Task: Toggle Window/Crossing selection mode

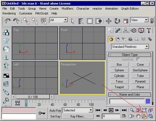Action: [98, 21]
